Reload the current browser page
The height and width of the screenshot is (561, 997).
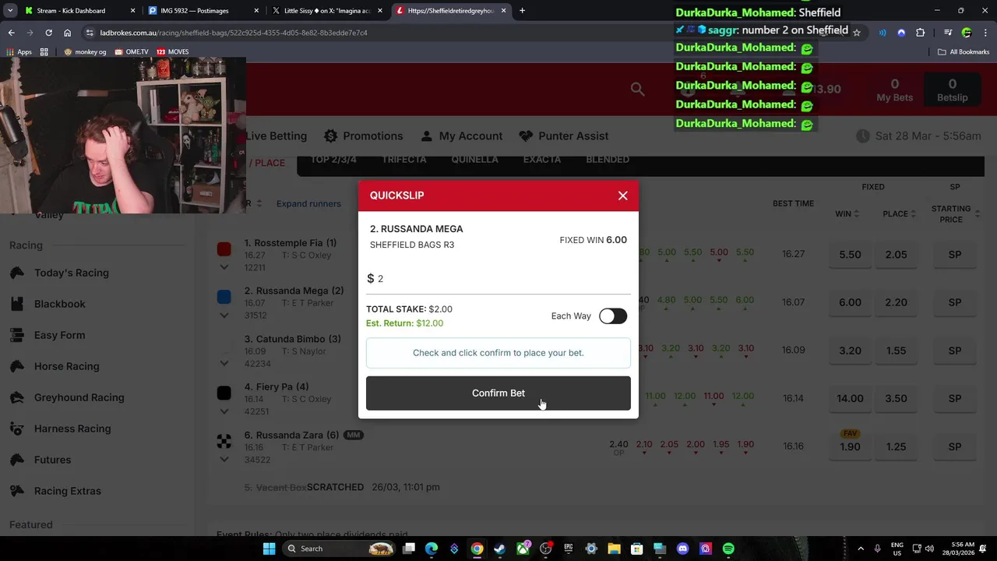48,33
